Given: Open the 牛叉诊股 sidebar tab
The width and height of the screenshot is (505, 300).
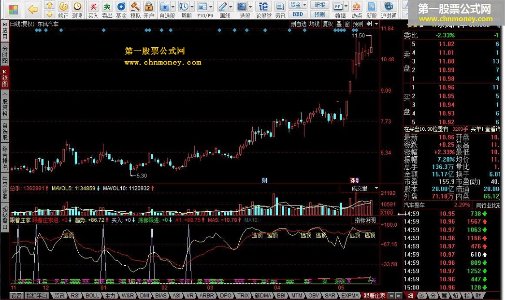Looking at the screenshot, I should [x=5, y=188].
